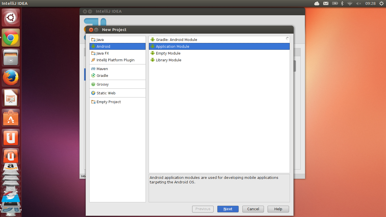386x217 pixels.
Task: Show battery status indicator menu
Action: coord(335,3)
